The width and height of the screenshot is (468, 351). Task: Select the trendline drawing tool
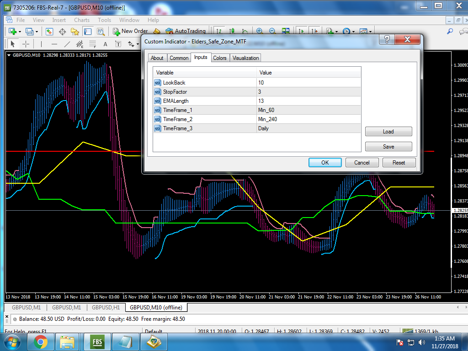(67, 44)
